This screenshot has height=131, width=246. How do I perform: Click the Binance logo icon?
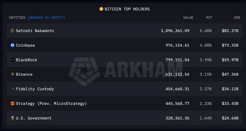click(x=12, y=74)
